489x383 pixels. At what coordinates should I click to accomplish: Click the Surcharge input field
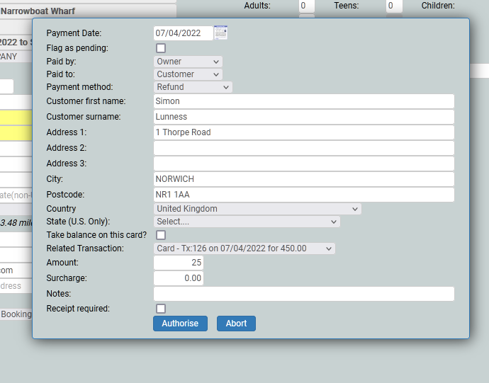pyautogui.click(x=179, y=278)
